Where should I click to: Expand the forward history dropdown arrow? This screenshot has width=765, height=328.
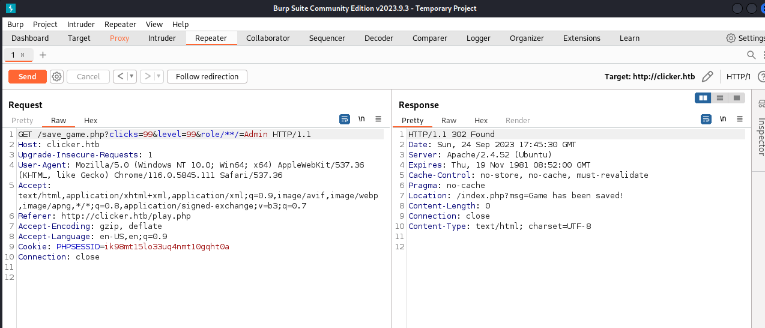click(159, 76)
